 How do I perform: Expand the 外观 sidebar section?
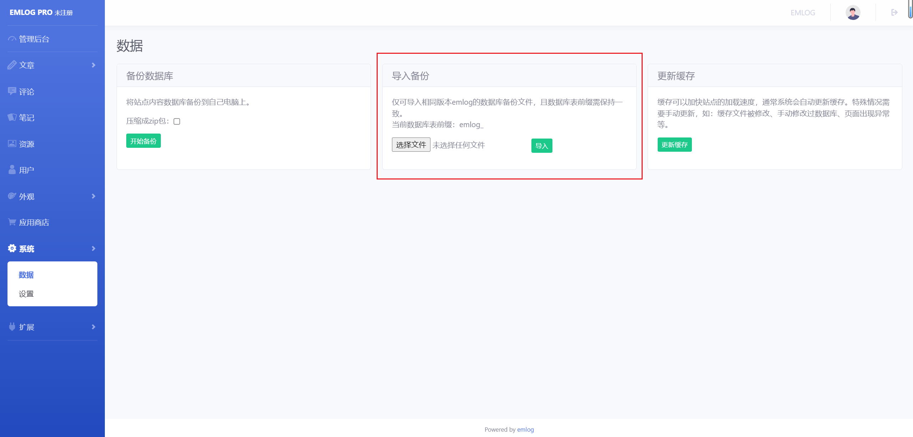(93, 196)
